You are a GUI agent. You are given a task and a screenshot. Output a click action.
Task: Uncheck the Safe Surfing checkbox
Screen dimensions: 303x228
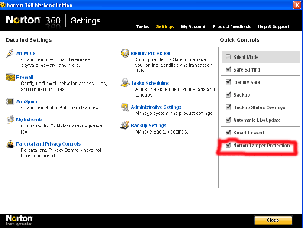pos(228,69)
